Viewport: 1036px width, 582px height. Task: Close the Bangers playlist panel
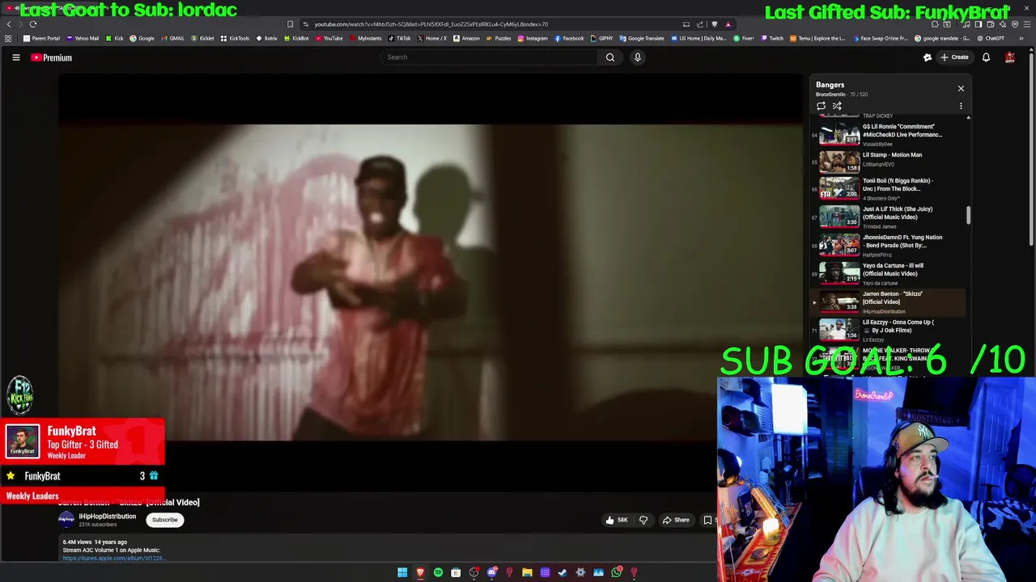click(961, 88)
